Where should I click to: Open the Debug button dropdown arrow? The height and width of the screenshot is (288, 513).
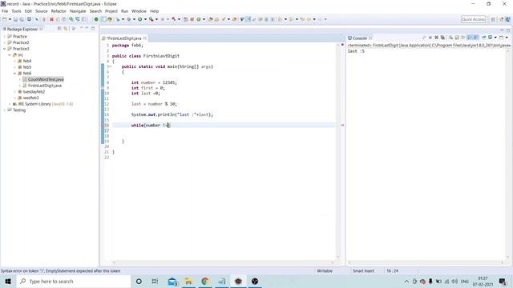tap(134, 19)
